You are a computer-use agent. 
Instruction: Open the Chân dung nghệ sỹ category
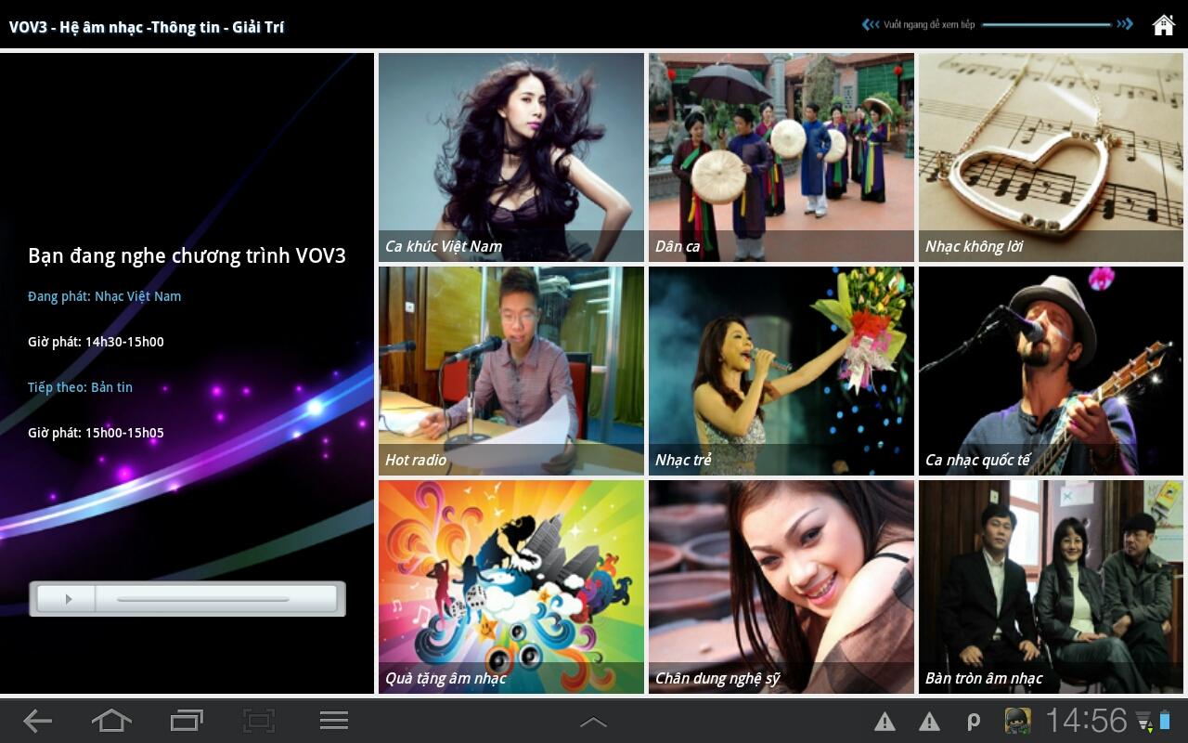(781, 587)
